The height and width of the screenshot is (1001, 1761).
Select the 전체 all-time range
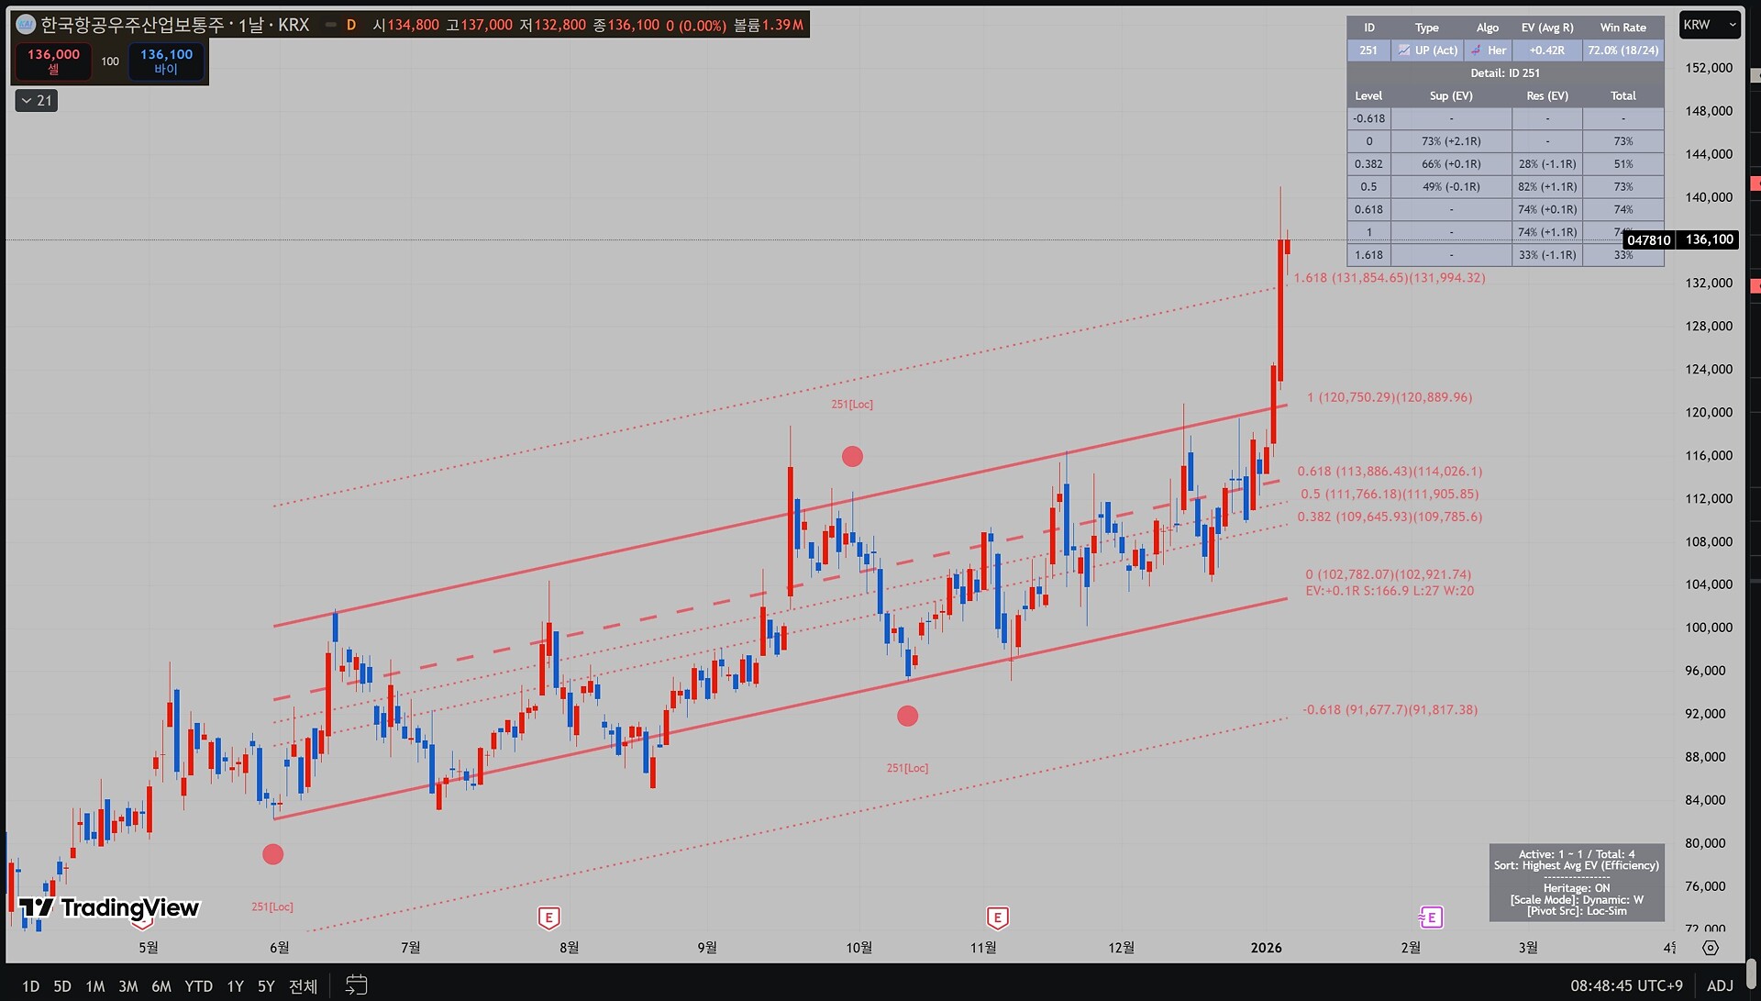point(303,986)
